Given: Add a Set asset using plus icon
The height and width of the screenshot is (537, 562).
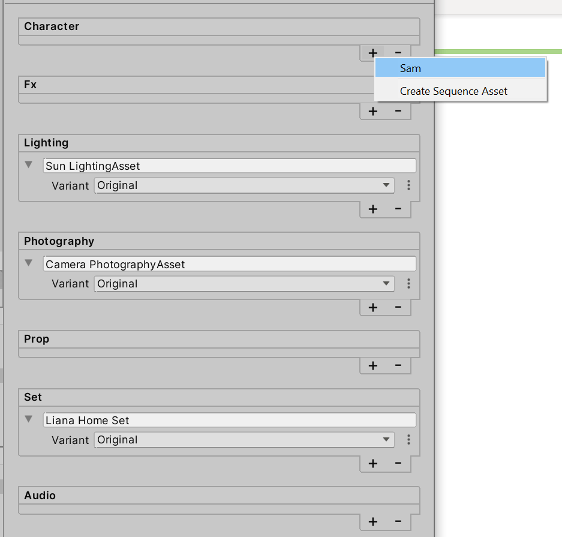Looking at the screenshot, I should pos(372,463).
